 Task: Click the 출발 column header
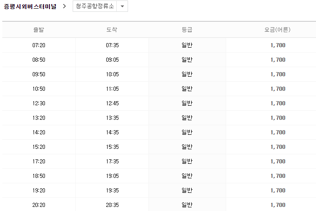pos(39,29)
